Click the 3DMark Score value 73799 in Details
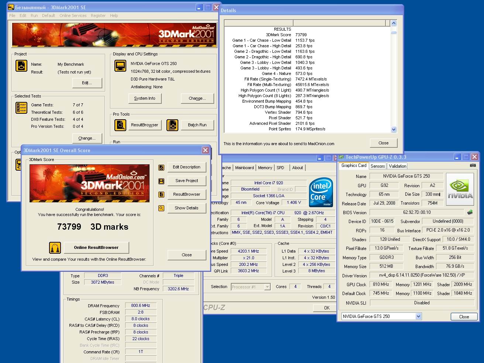 point(301,35)
